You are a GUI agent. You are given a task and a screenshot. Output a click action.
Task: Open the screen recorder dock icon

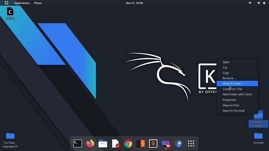click(x=166, y=143)
